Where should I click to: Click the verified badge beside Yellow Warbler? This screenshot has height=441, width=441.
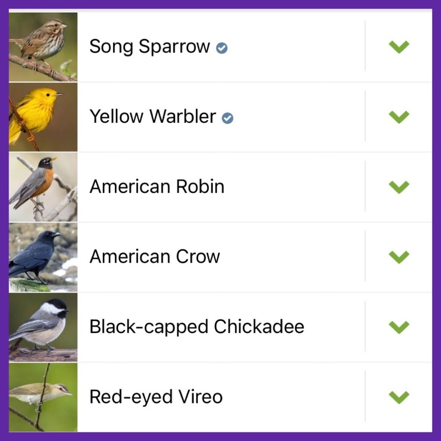click(228, 118)
